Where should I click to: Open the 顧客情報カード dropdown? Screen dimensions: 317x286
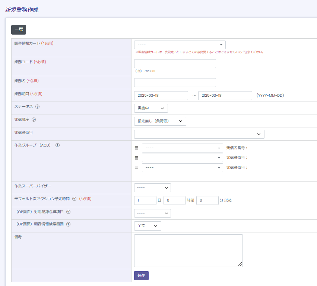pos(180,45)
